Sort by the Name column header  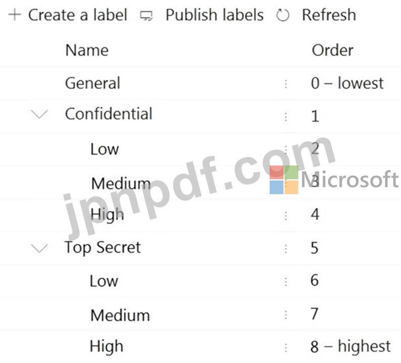click(87, 50)
